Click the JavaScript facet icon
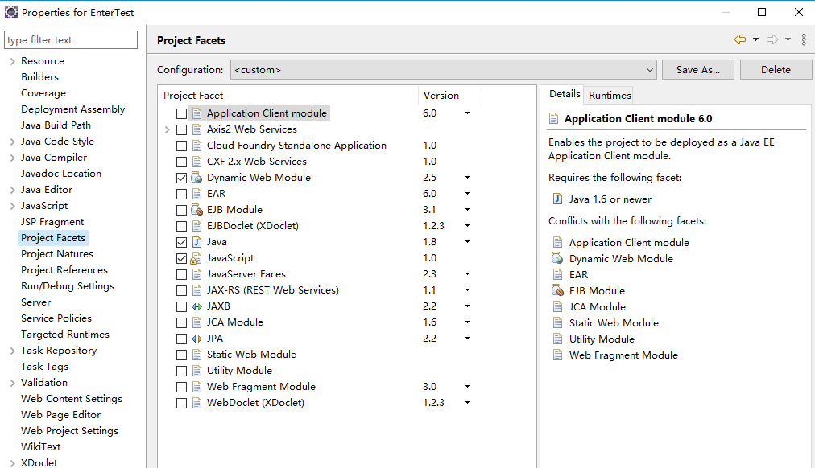815x468 pixels. pyautogui.click(x=196, y=257)
